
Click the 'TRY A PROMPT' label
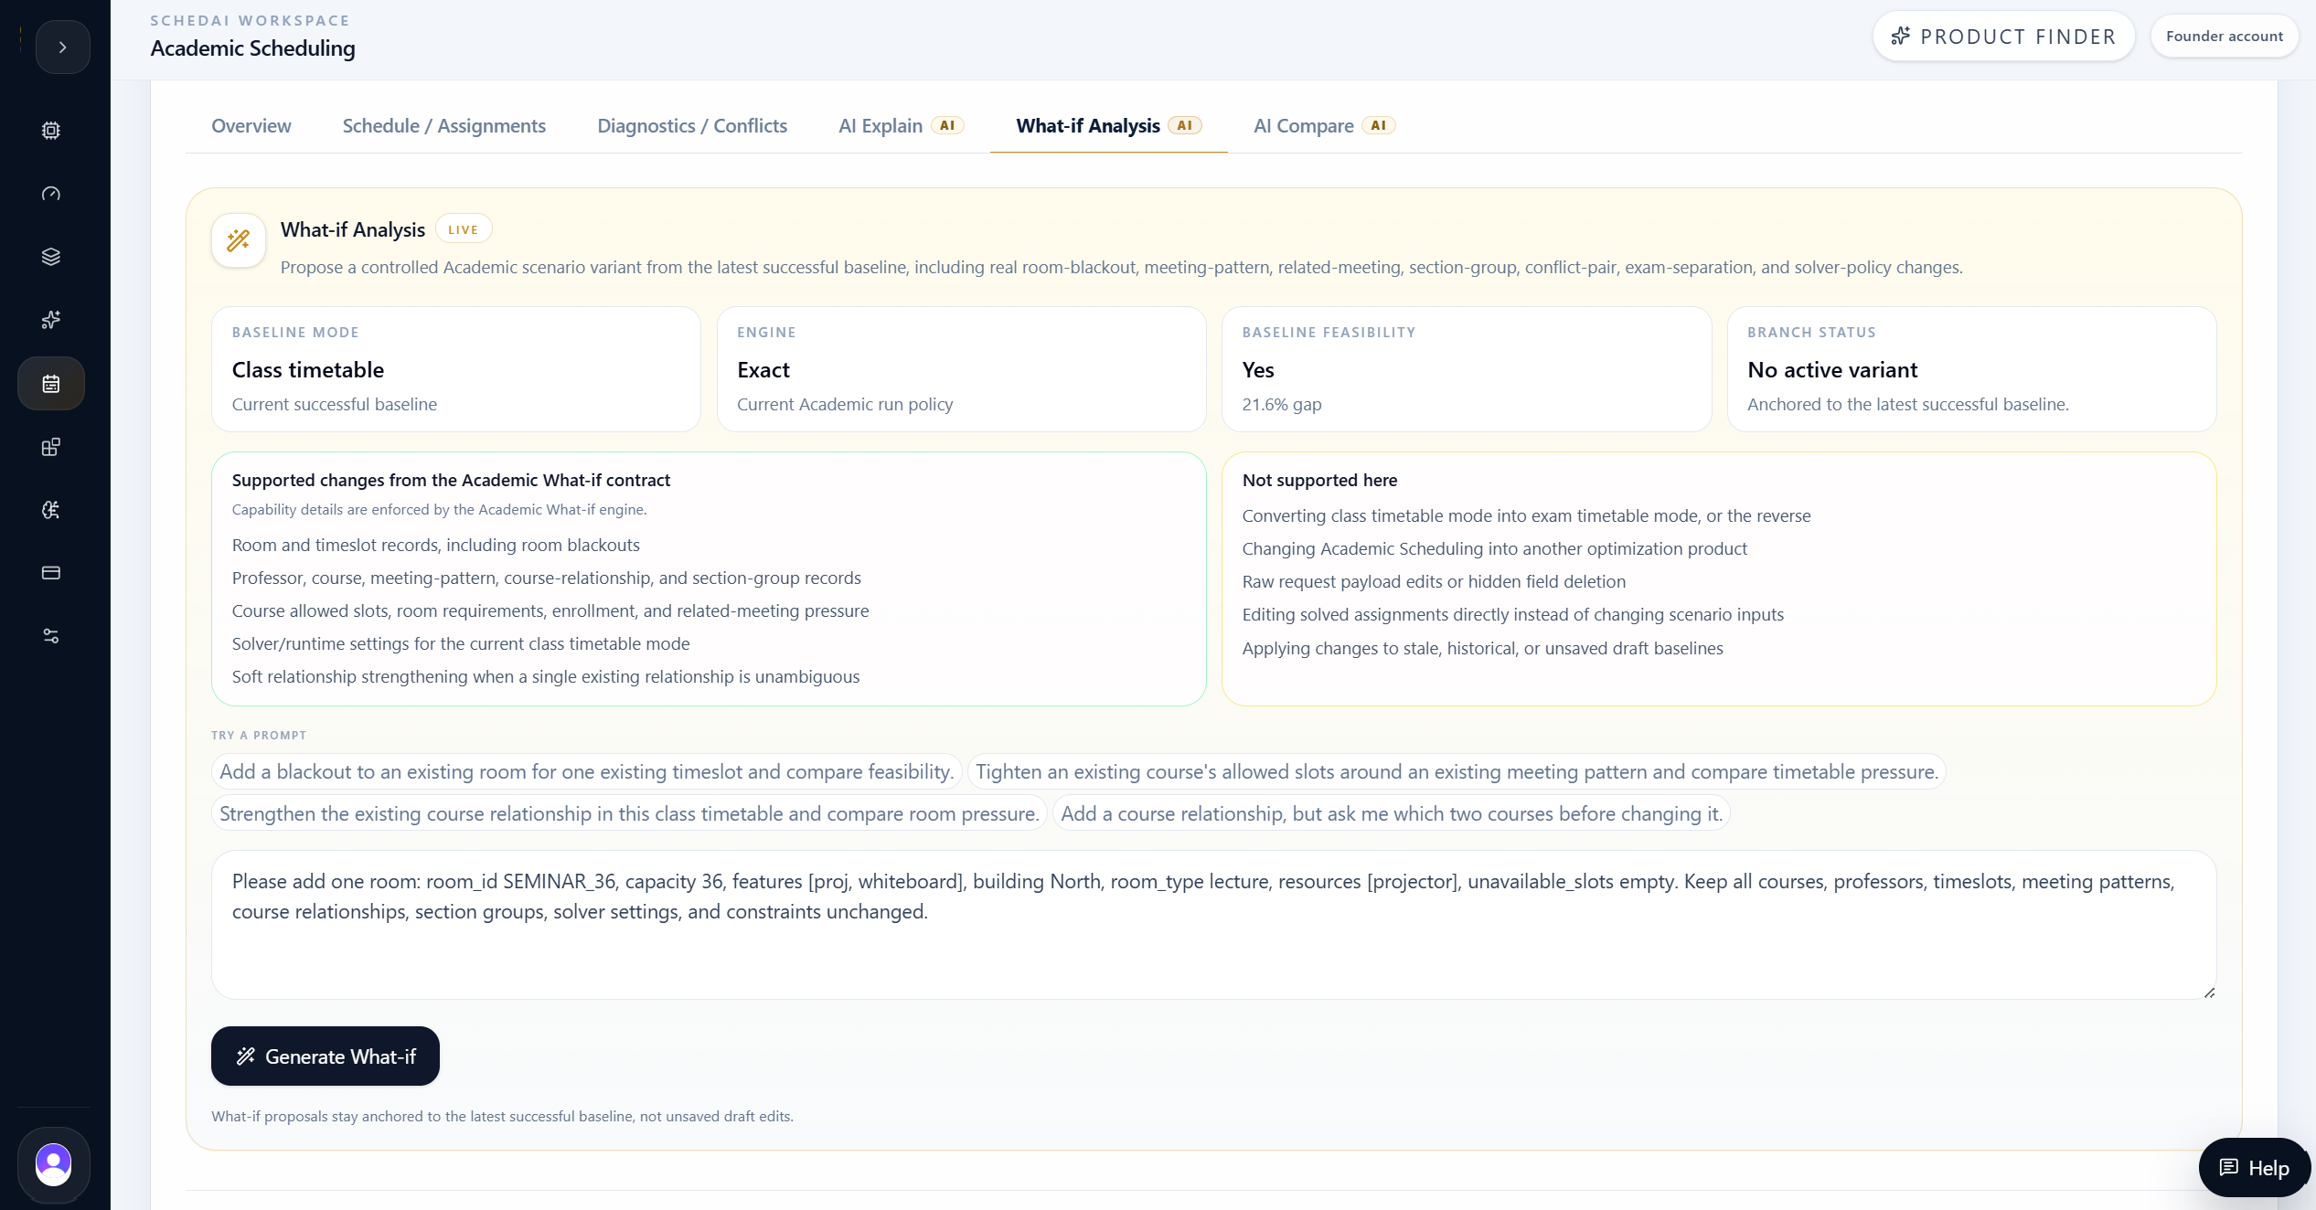click(259, 736)
